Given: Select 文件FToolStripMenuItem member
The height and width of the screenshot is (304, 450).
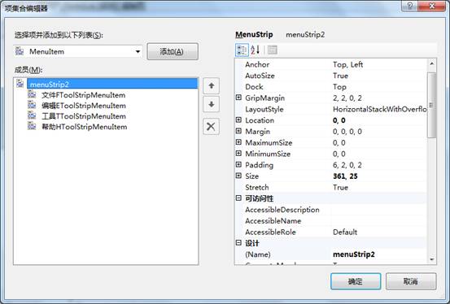Looking at the screenshot, I should (84, 95).
